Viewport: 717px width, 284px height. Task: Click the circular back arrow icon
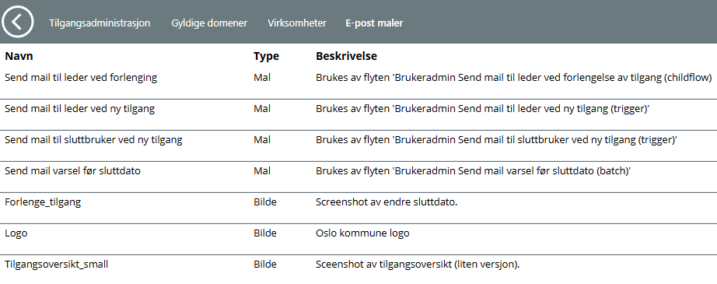click(17, 22)
